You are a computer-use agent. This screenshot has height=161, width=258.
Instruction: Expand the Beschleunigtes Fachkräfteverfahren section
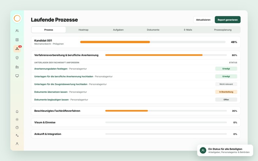(x=136, y=111)
